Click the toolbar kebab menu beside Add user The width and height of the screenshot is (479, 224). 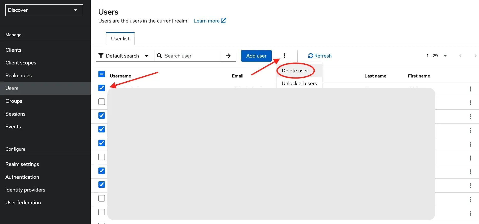pos(284,56)
